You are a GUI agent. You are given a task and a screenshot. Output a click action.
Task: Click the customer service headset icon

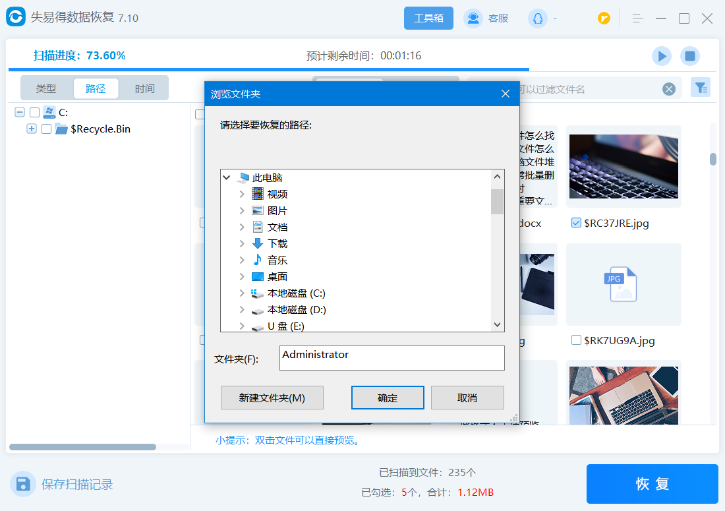[473, 18]
